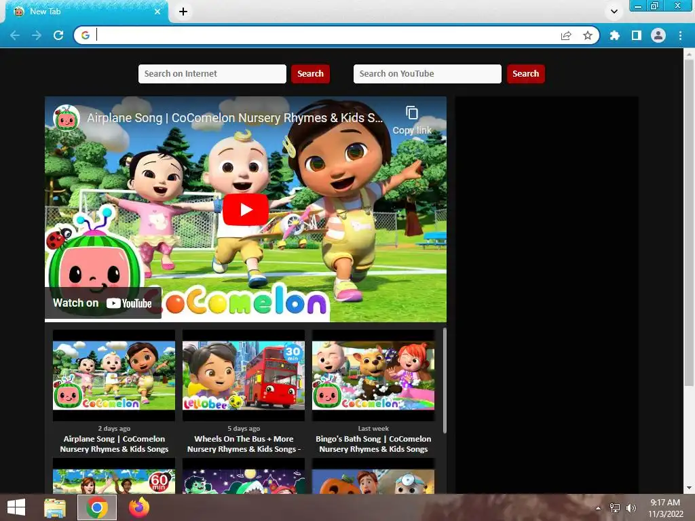Click the share page icon in the address bar
695x521 pixels.
coord(566,35)
